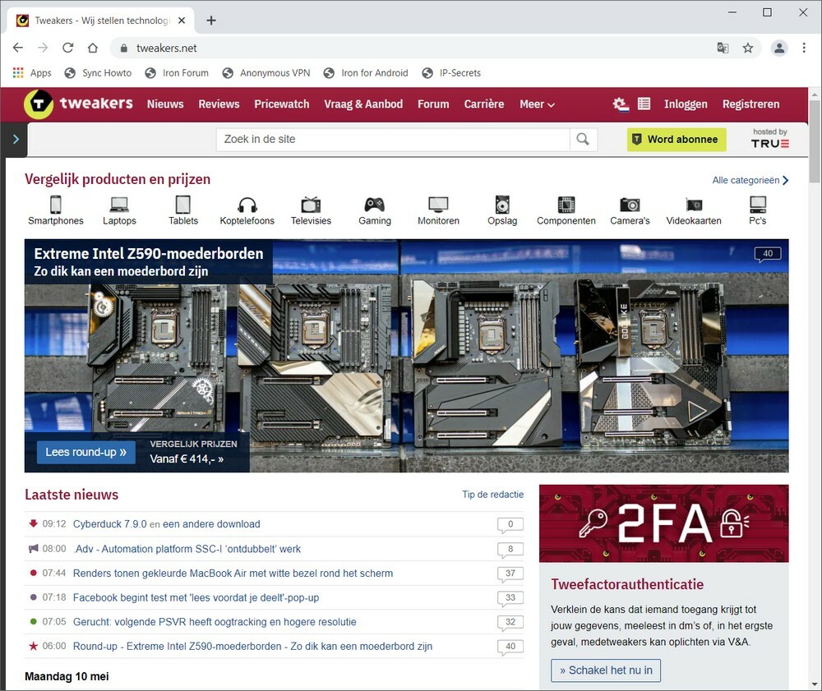Open the Televisies category icon
Viewport: 822px width, 691px height.
click(311, 205)
